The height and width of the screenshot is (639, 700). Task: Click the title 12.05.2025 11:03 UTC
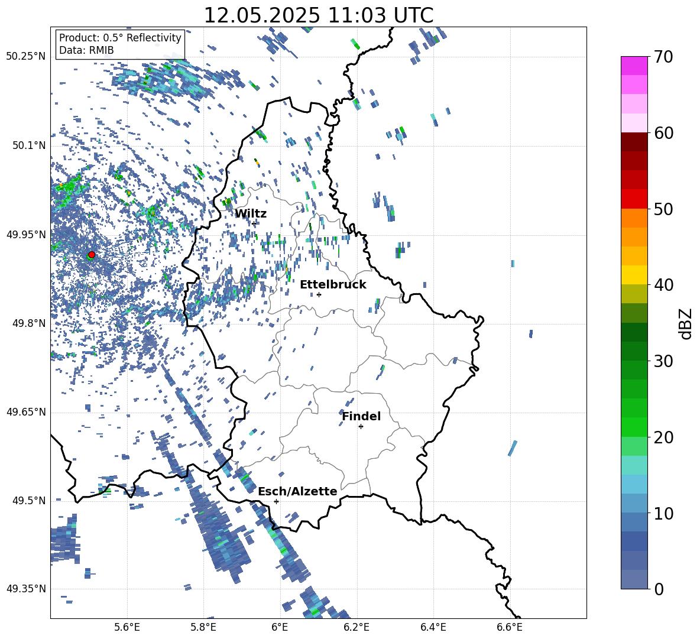319,15
